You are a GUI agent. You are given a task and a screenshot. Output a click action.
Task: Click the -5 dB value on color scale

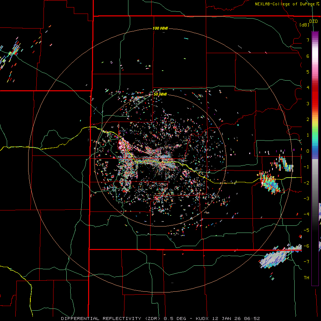point(306,230)
